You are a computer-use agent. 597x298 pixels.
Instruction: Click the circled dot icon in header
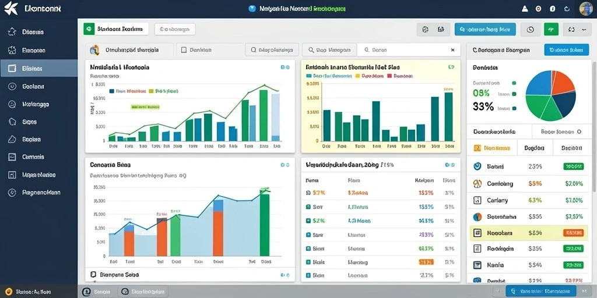tap(538, 9)
